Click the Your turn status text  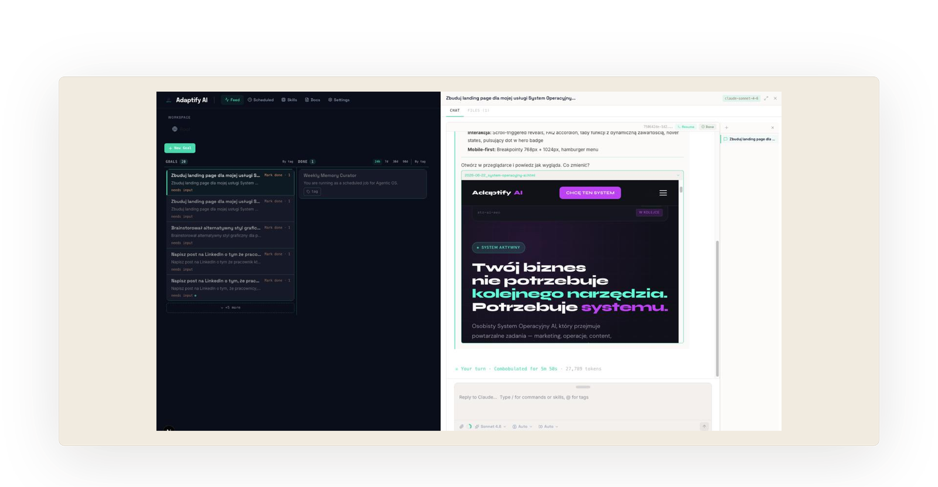(473, 369)
